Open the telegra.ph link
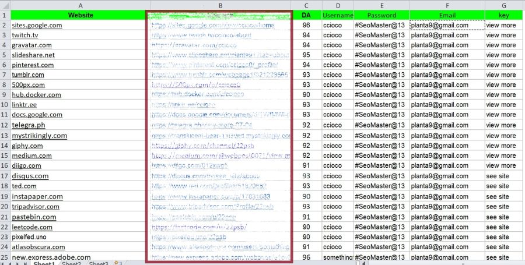This screenshot has height=265, width=525. 29,125
